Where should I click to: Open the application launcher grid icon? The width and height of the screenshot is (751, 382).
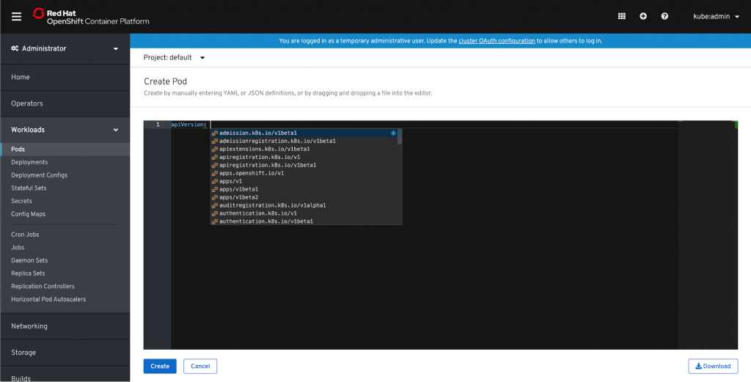[x=622, y=16]
